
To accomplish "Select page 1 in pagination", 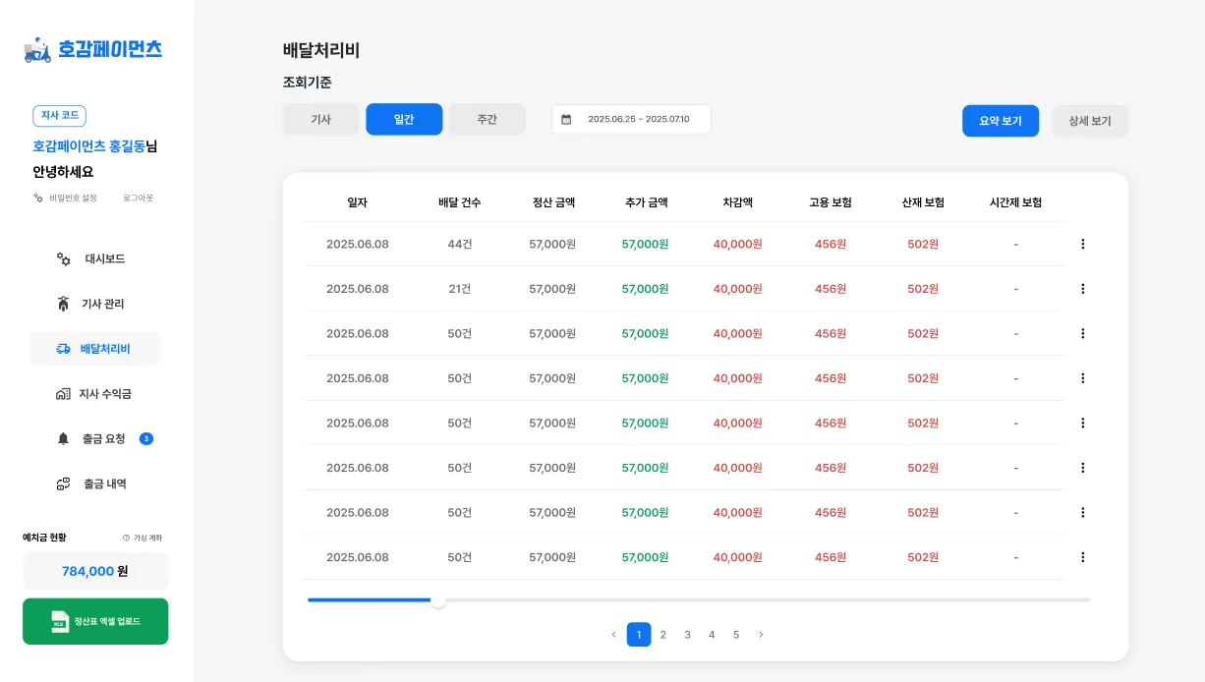I will 639,635.
